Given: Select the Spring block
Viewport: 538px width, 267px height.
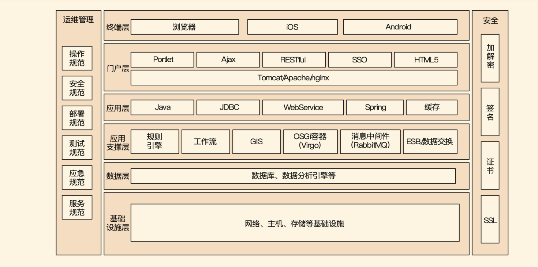Looking at the screenshot, I should 374,107.
